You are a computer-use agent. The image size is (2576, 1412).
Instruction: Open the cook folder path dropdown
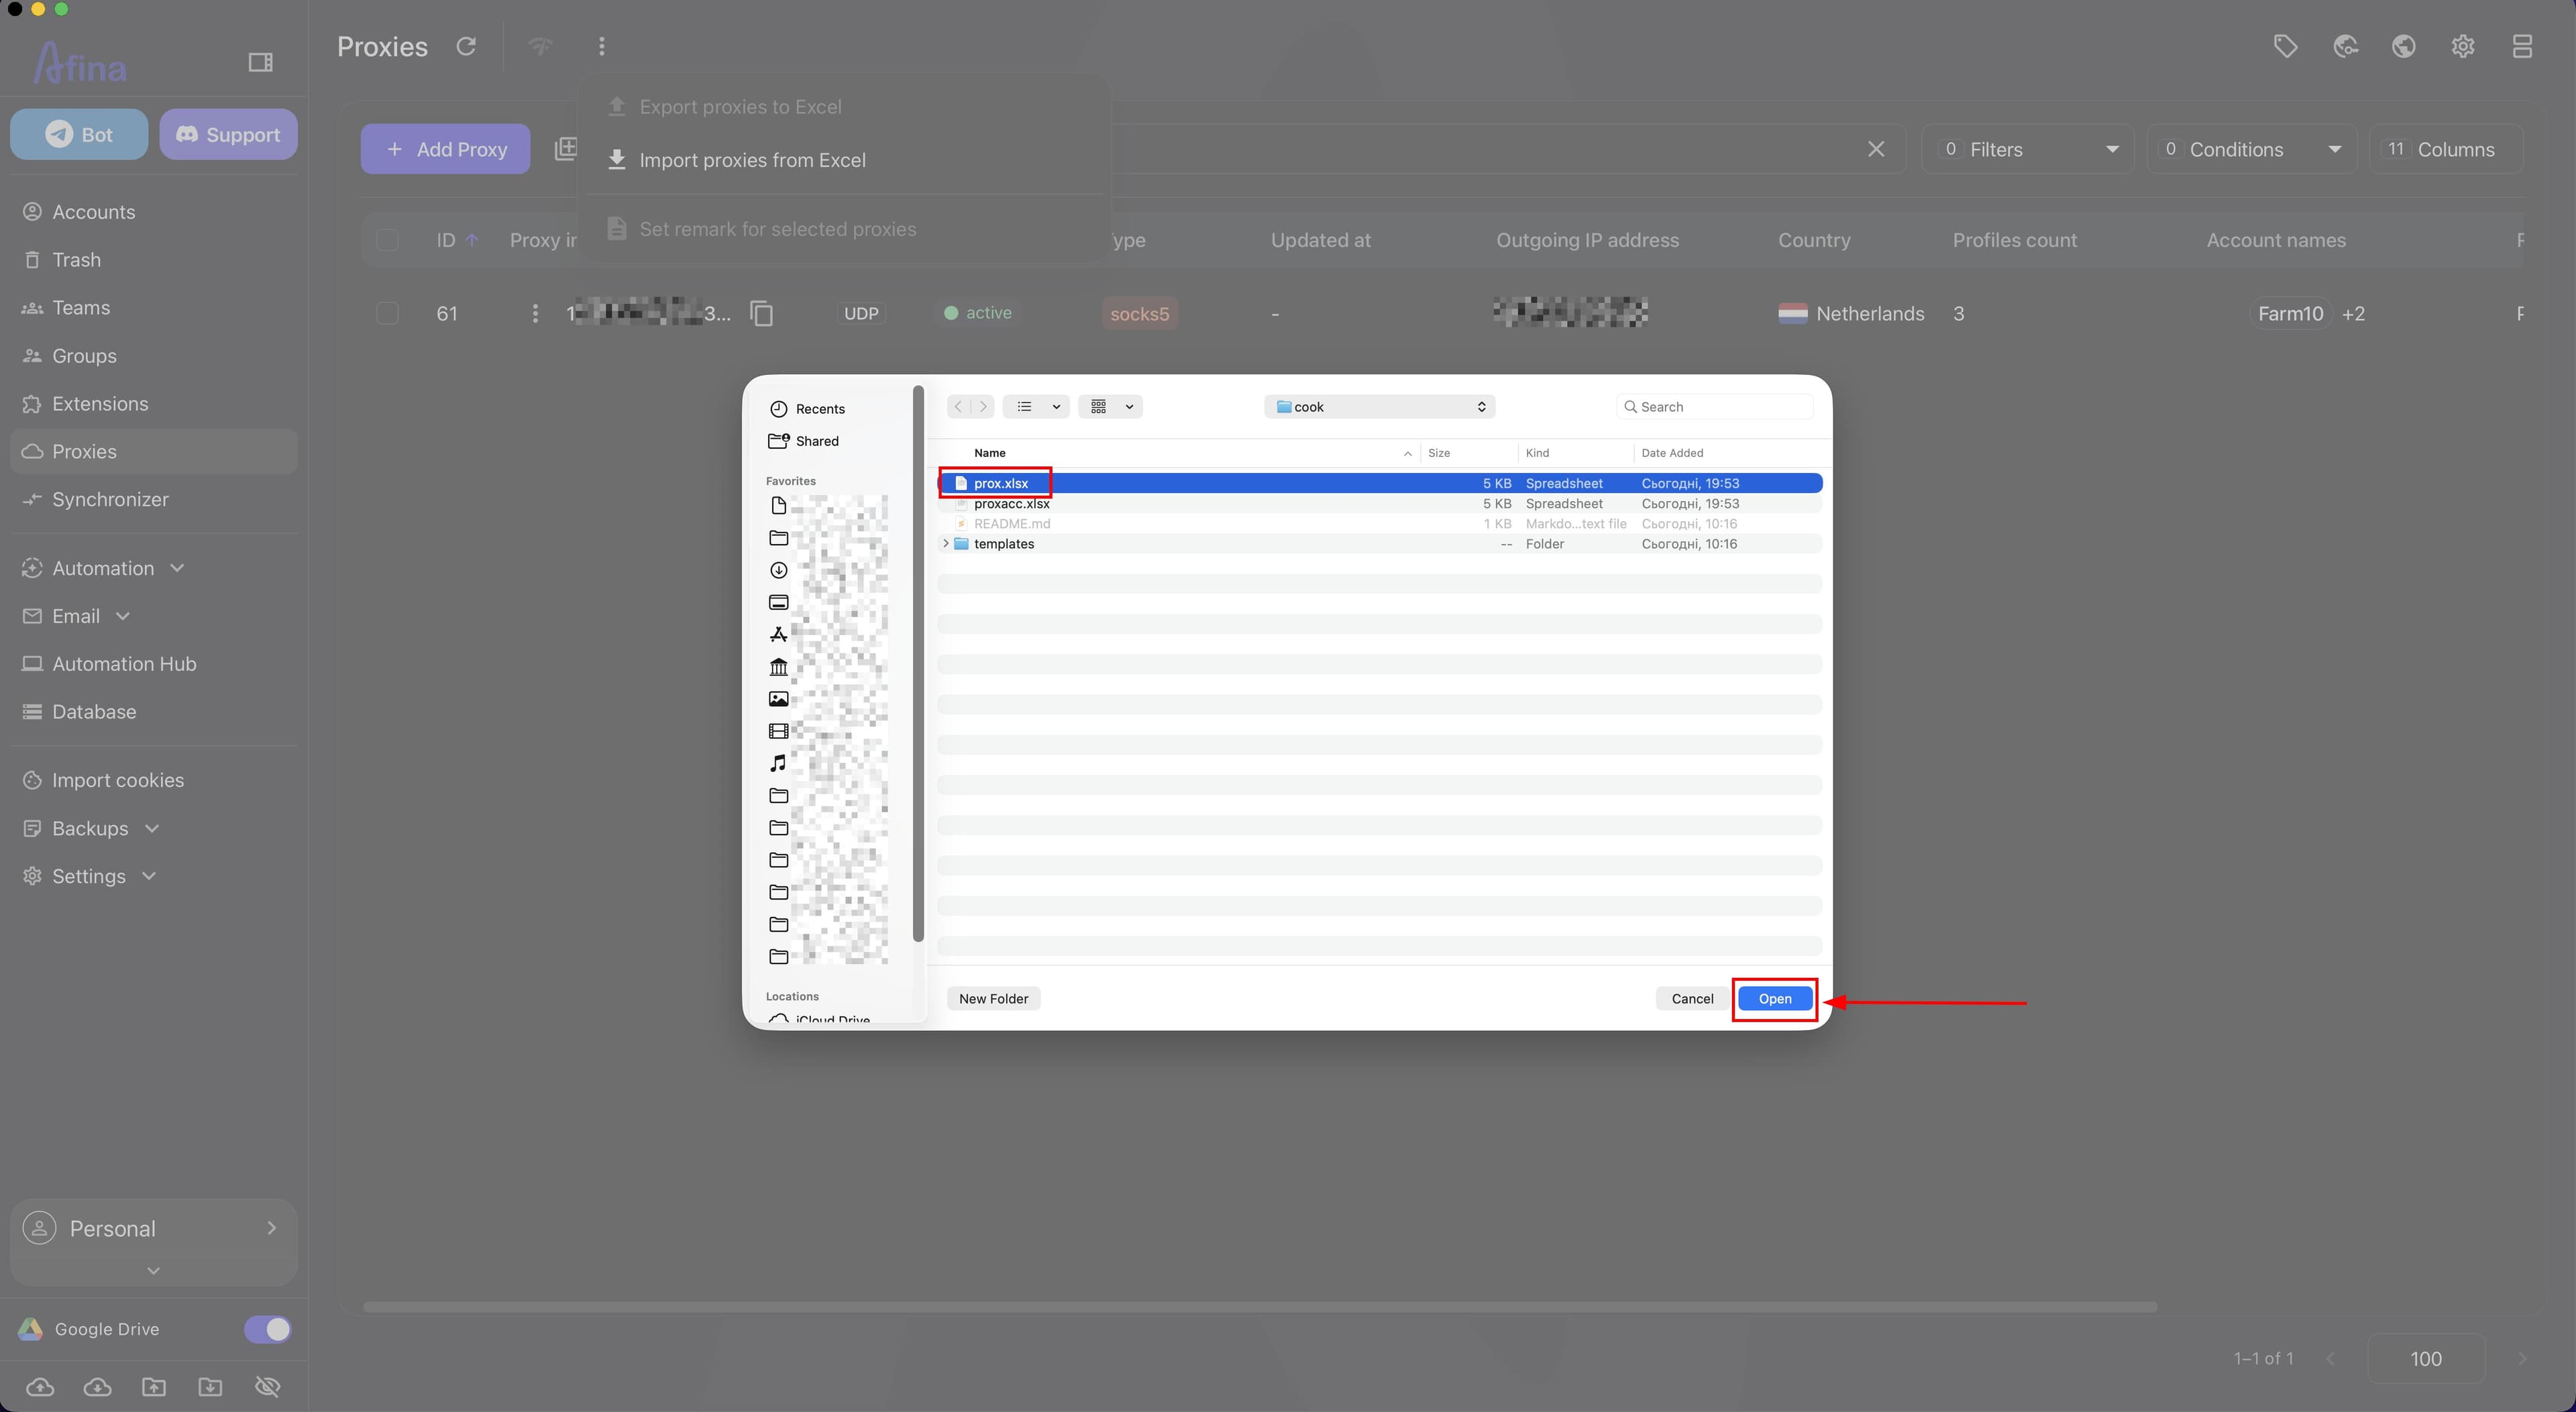click(1379, 406)
